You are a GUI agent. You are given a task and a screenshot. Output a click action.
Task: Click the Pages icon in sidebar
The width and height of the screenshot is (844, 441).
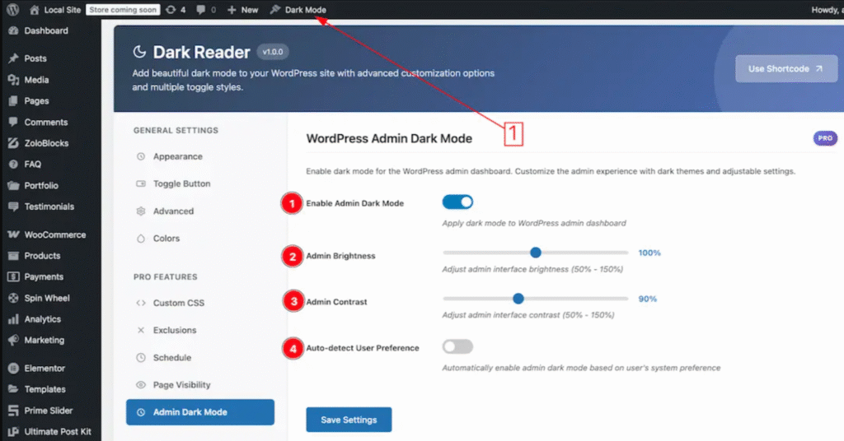point(13,100)
